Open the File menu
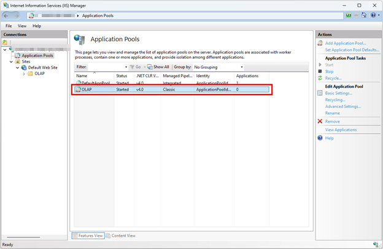383x249 pixels. tap(9, 26)
